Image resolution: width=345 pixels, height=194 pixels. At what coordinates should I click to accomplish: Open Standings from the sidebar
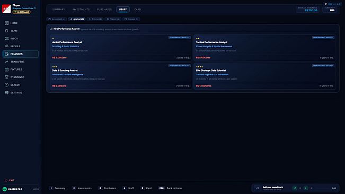coord(21,77)
